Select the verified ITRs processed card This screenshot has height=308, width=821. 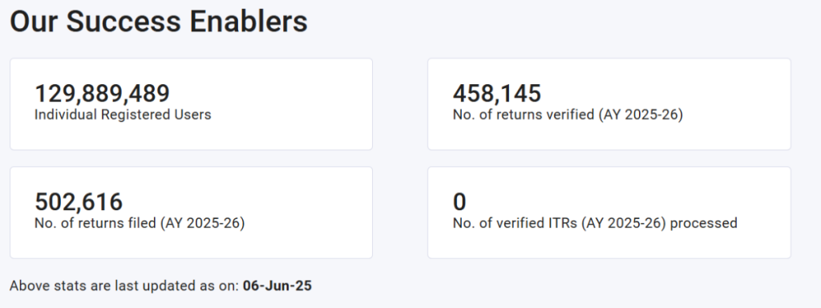tap(609, 213)
